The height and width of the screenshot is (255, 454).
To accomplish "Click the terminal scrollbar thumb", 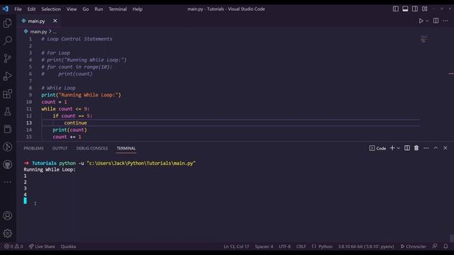I will (x=452, y=238).
